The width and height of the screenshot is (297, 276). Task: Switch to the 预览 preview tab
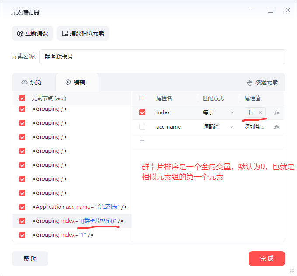click(x=31, y=82)
